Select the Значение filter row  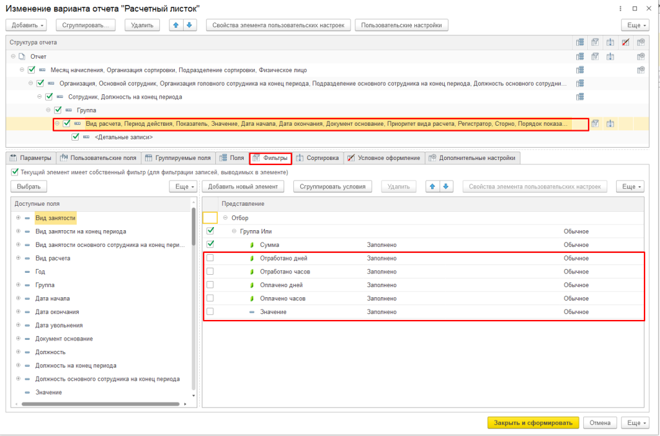[273, 312]
